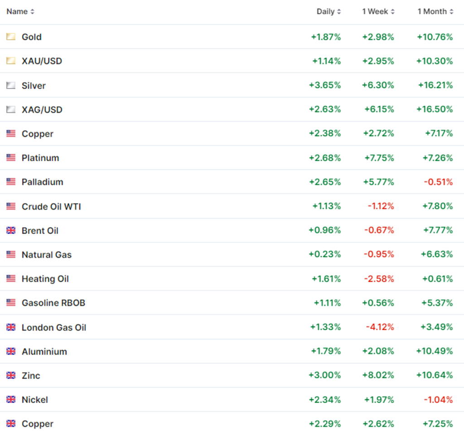
Task: Click the gold bar icon beside Gold
Action: [x=11, y=37]
